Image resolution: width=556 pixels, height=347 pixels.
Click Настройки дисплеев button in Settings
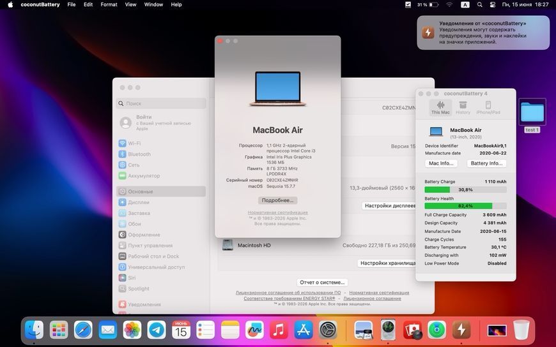coord(389,206)
